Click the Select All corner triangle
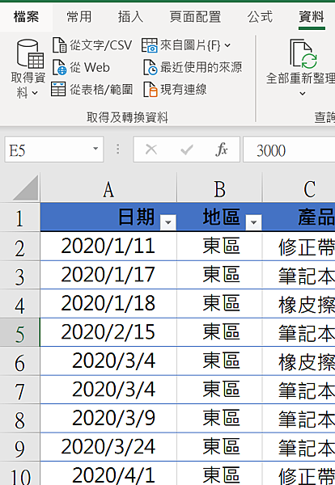Screen dimensions: 335x485 pyautogui.click(x=26, y=188)
